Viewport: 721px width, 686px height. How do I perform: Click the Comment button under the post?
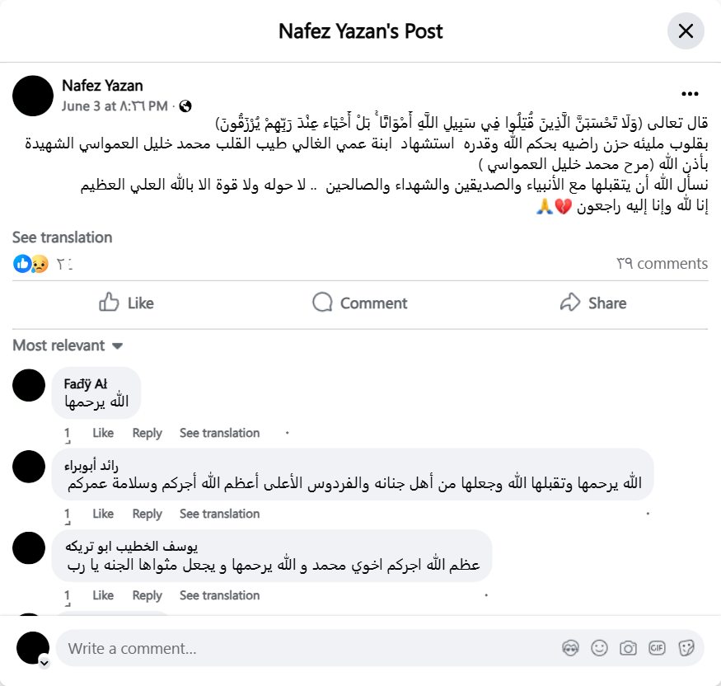(360, 303)
